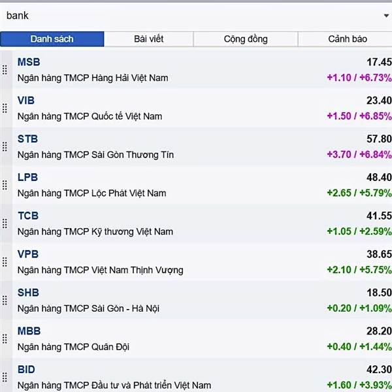Select Ngân hàng TMCP Sài Gòn Thương Tín
The height and width of the screenshot is (392, 392).
pos(95,155)
